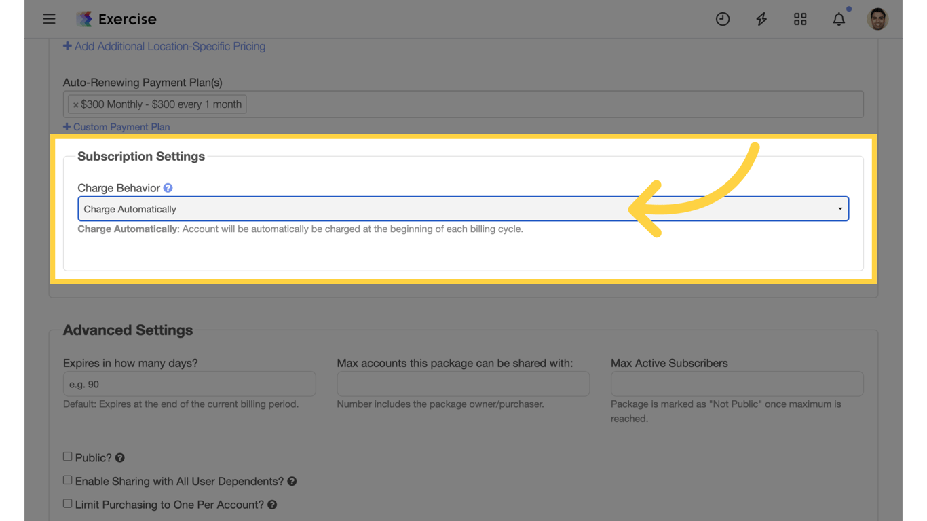
Task: Click the lightning bolt quick actions icon
Action: pyautogui.click(x=761, y=18)
